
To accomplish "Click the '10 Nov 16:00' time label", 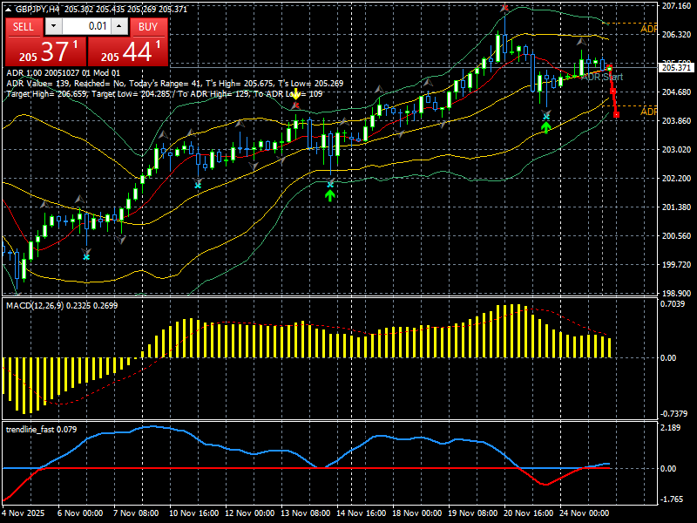I will point(193,513).
